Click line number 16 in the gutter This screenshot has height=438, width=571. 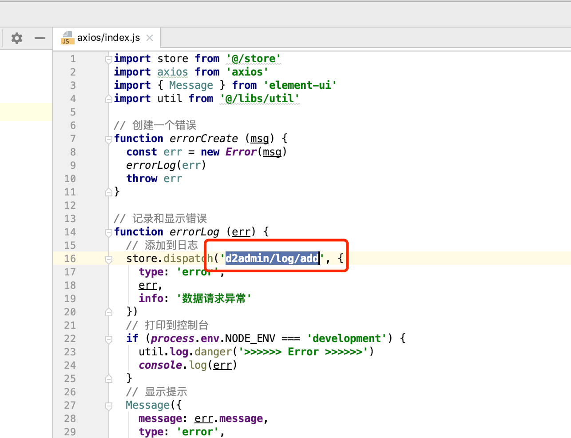click(x=70, y=259)
